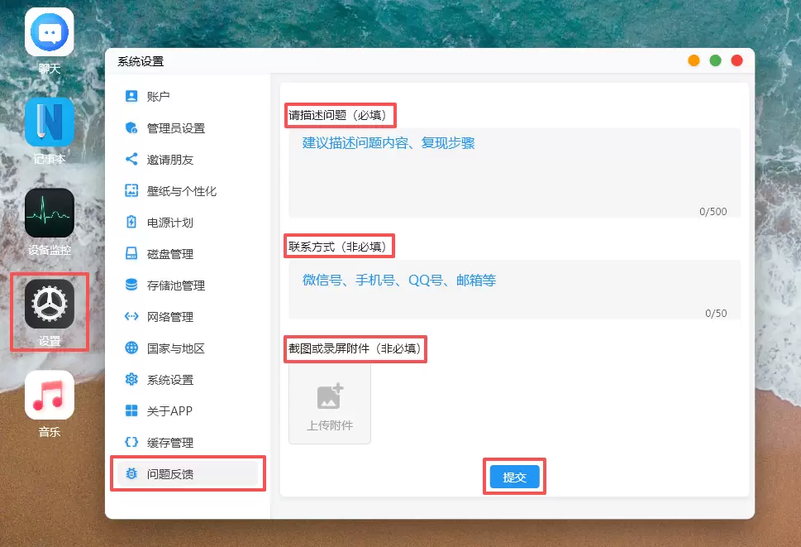The width and height of the screenshot is (801, 547).
Task: Launch the 记事本 notepad app
Action: click(x=50, y=122)
